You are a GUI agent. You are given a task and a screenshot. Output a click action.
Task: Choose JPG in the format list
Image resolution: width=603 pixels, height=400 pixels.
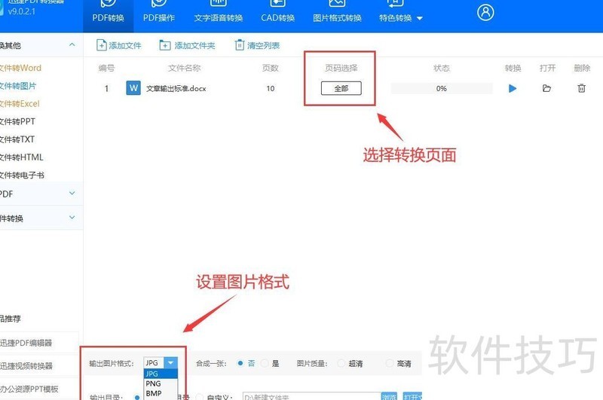161,374
